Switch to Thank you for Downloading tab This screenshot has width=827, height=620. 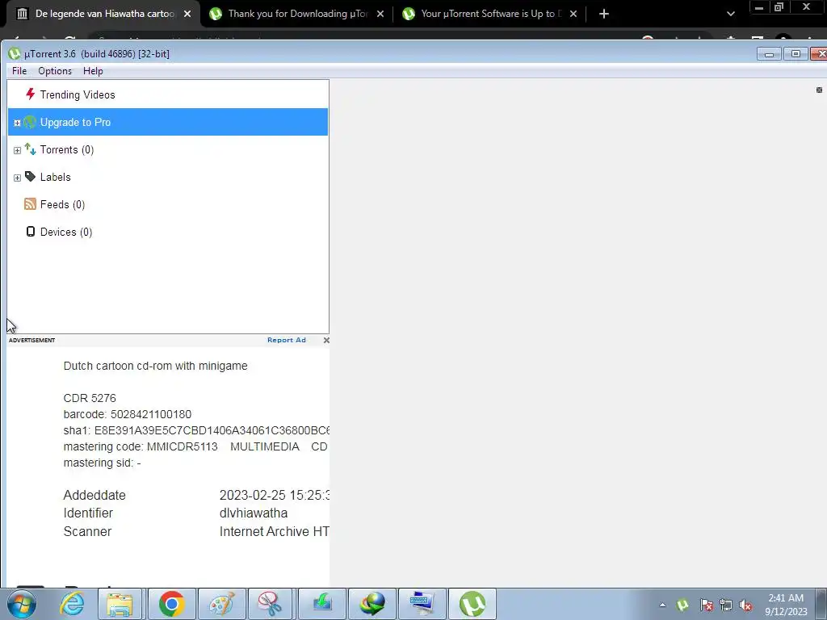click(x=297, y=14)
